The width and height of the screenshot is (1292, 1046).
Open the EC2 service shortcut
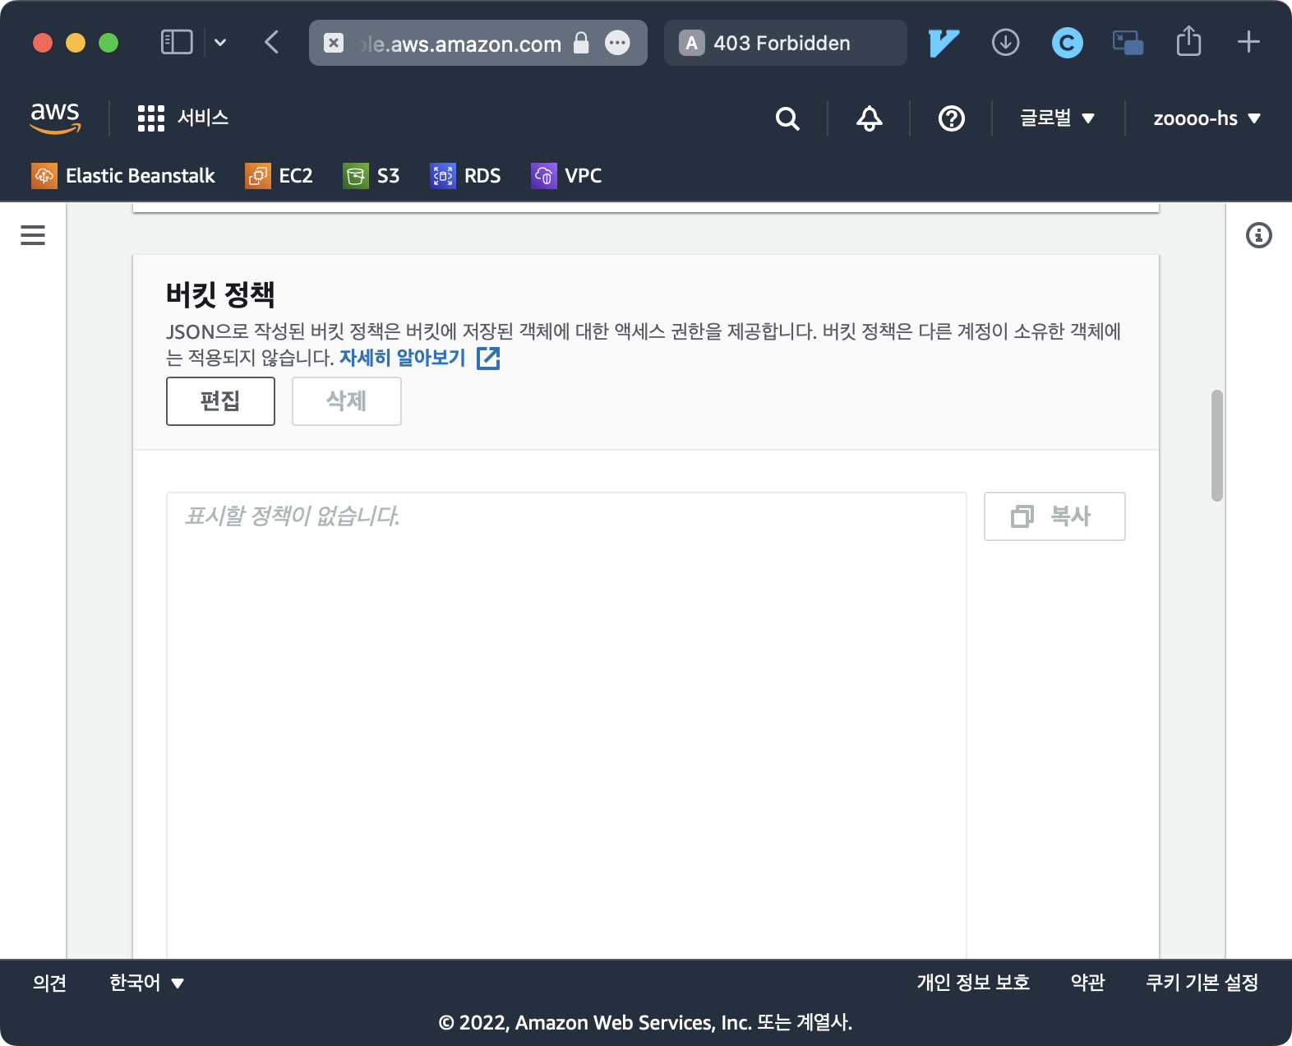(279, 176)
